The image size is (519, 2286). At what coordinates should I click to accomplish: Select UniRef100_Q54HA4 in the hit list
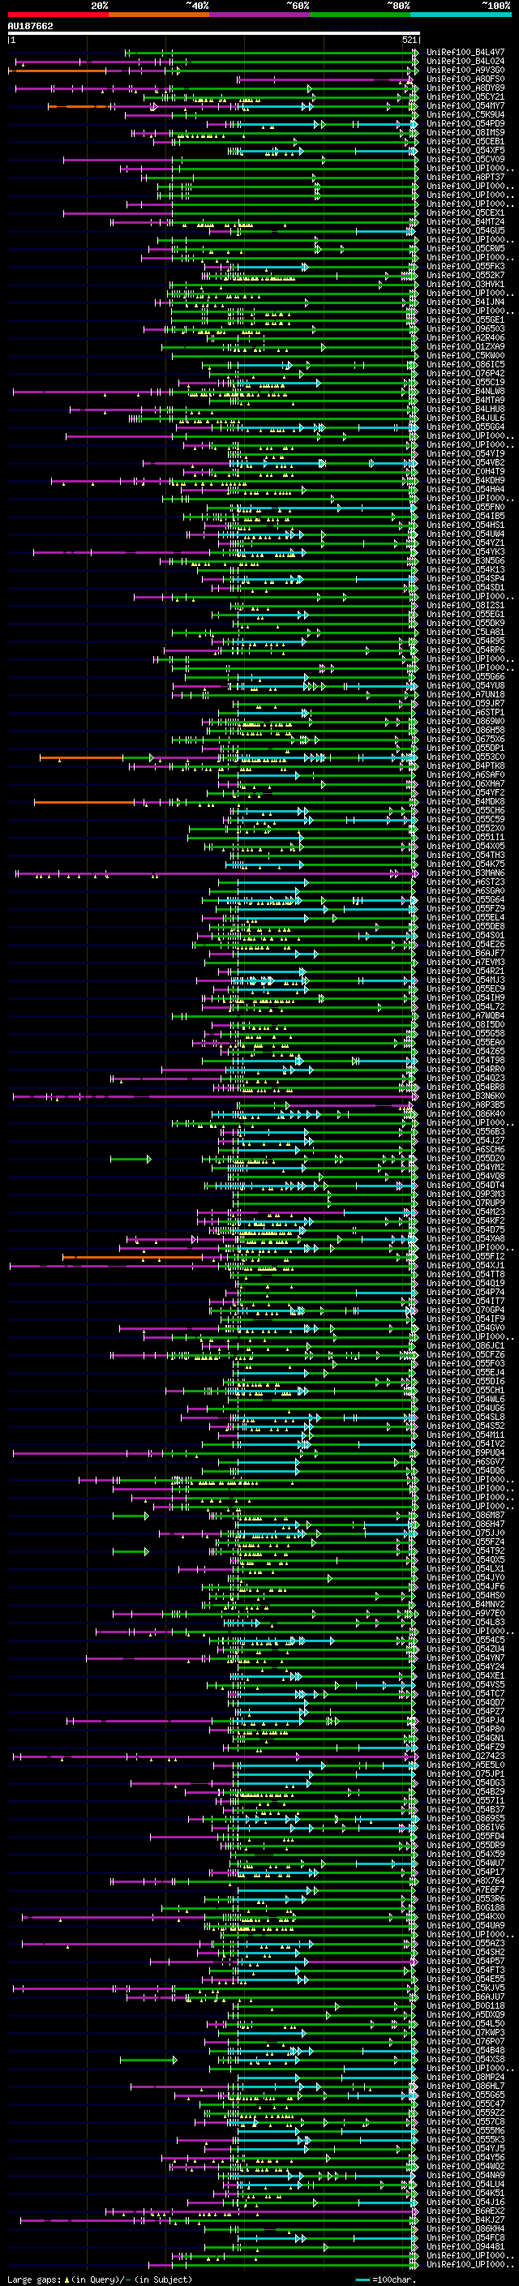point(465,489)
